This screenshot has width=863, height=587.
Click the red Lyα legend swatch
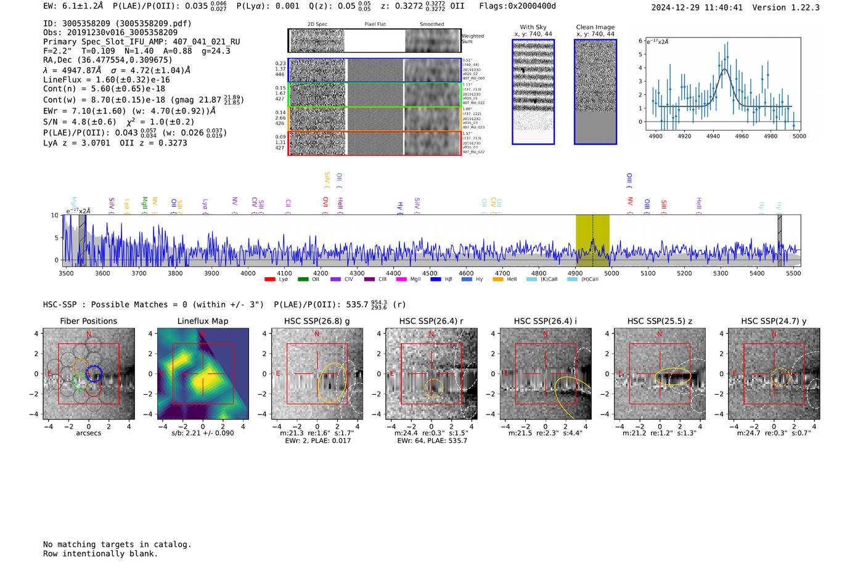(x=269, y=280)
